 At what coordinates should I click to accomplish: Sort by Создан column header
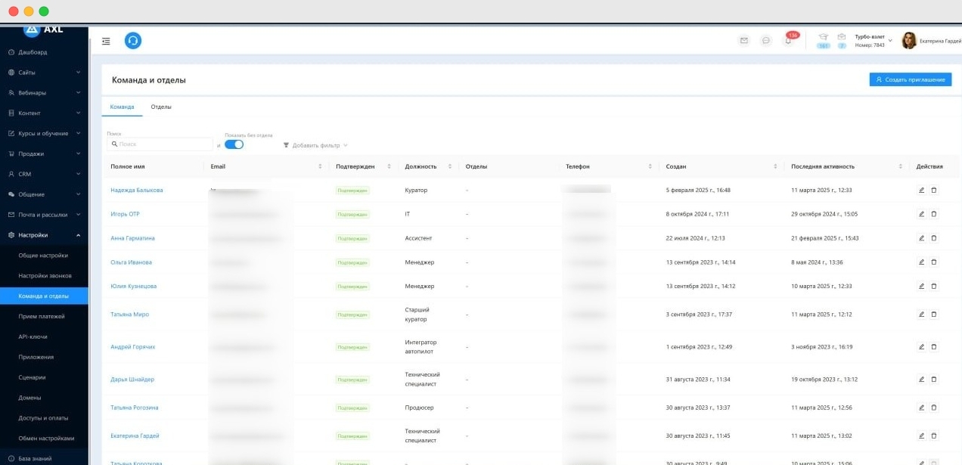click(721, 166)
